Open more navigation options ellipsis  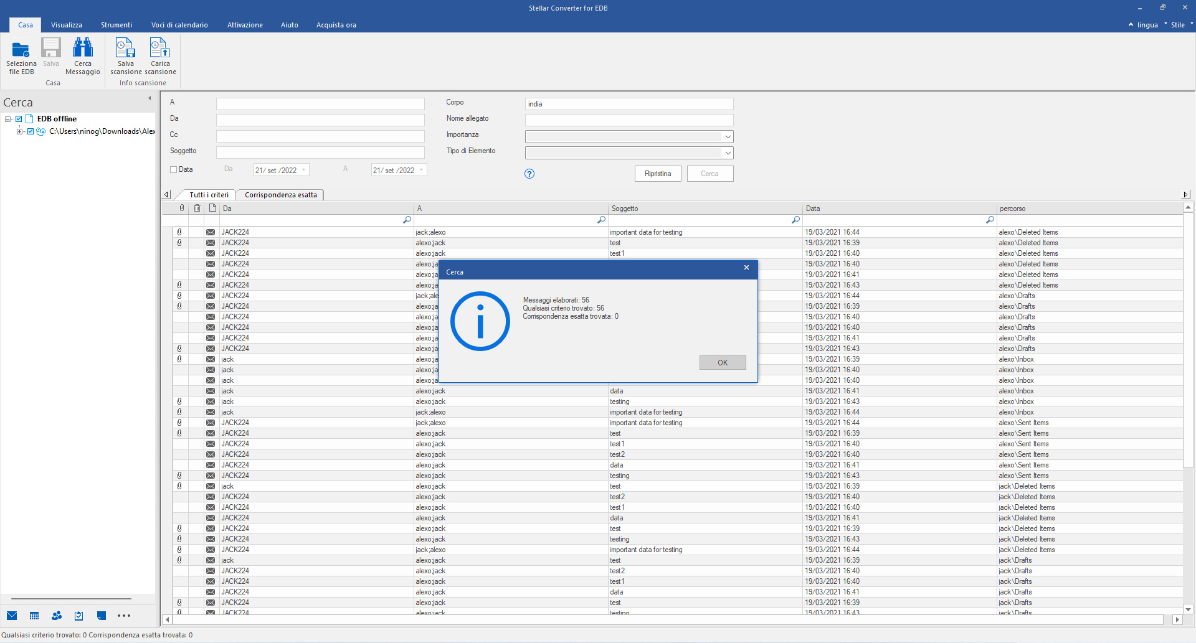point(124,616)
